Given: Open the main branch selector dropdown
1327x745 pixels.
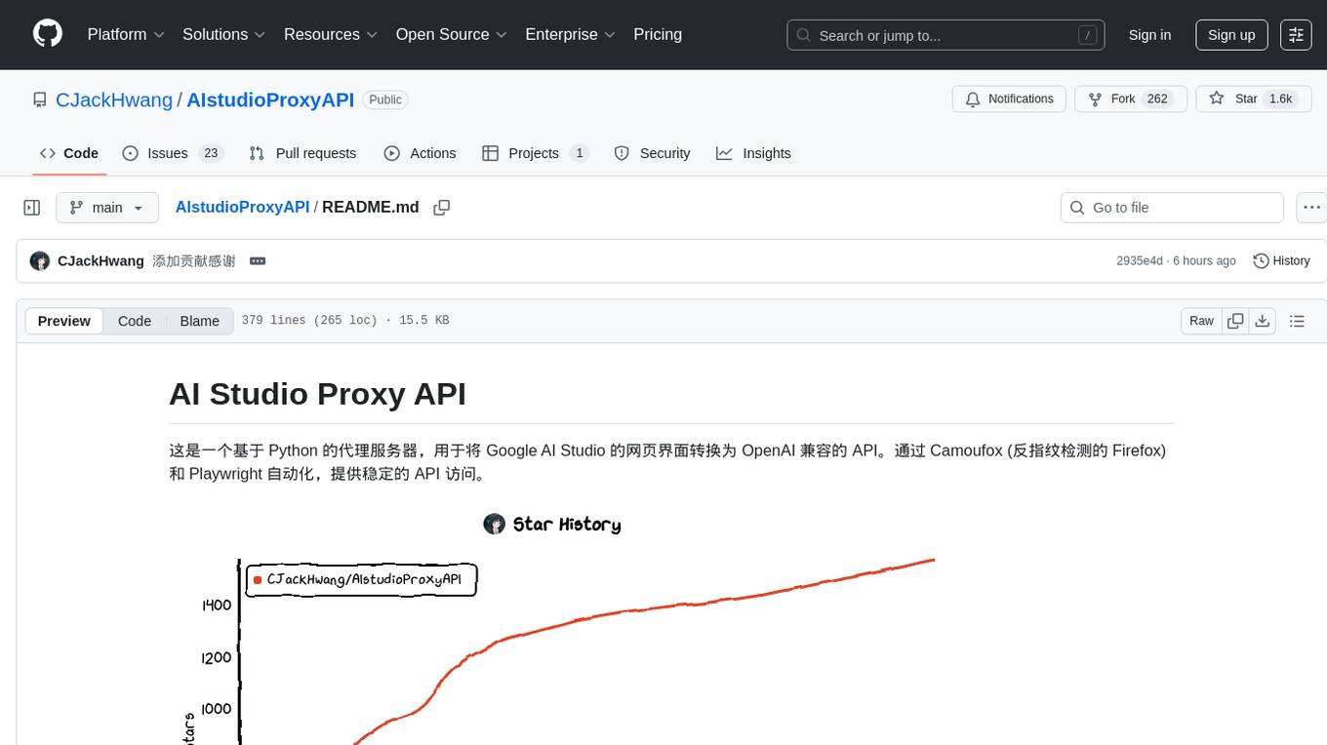Looking at the screenshot, I should (x=107, y=208).
